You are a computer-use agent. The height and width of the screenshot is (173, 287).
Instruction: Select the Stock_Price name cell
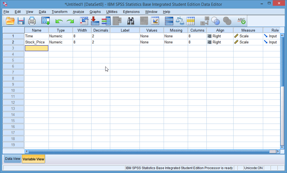37,42
